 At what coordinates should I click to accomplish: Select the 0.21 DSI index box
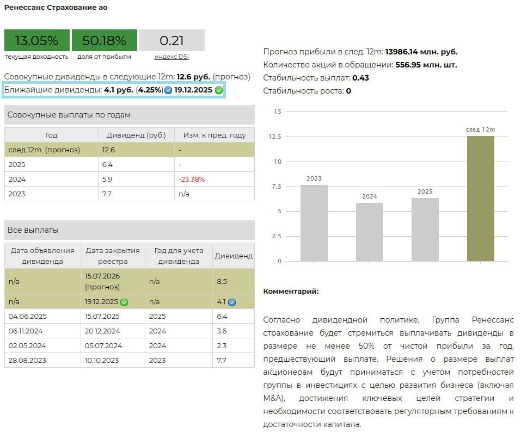171,40
